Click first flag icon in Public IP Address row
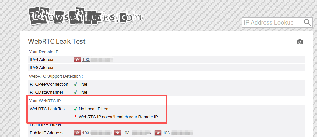The height and width of the screenshot is (137, 317). tap(77, 133)
